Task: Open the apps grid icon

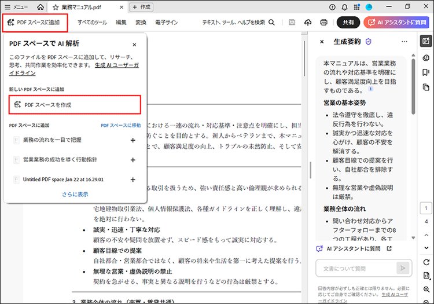Action: coord(357,7)
